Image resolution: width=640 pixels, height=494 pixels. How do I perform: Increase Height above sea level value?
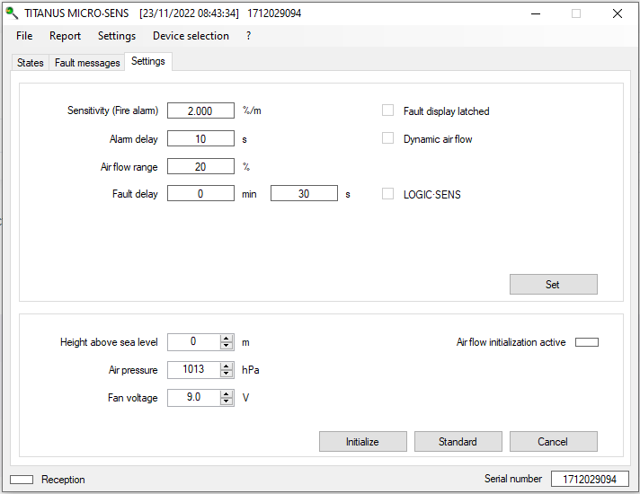[227, 339]
